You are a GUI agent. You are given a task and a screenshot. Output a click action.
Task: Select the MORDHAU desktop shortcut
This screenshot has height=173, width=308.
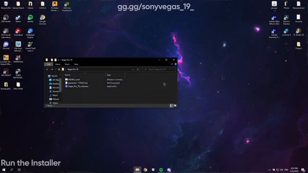pos(18,59)
